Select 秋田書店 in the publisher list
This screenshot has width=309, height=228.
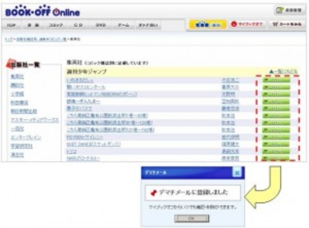(20, 103)
